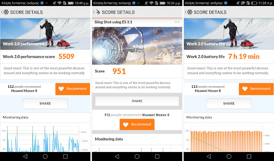Viewport: 274px width, 161px height.
Task: Tap the snowflake icon in right screen header
Action: tap(190, 12)
